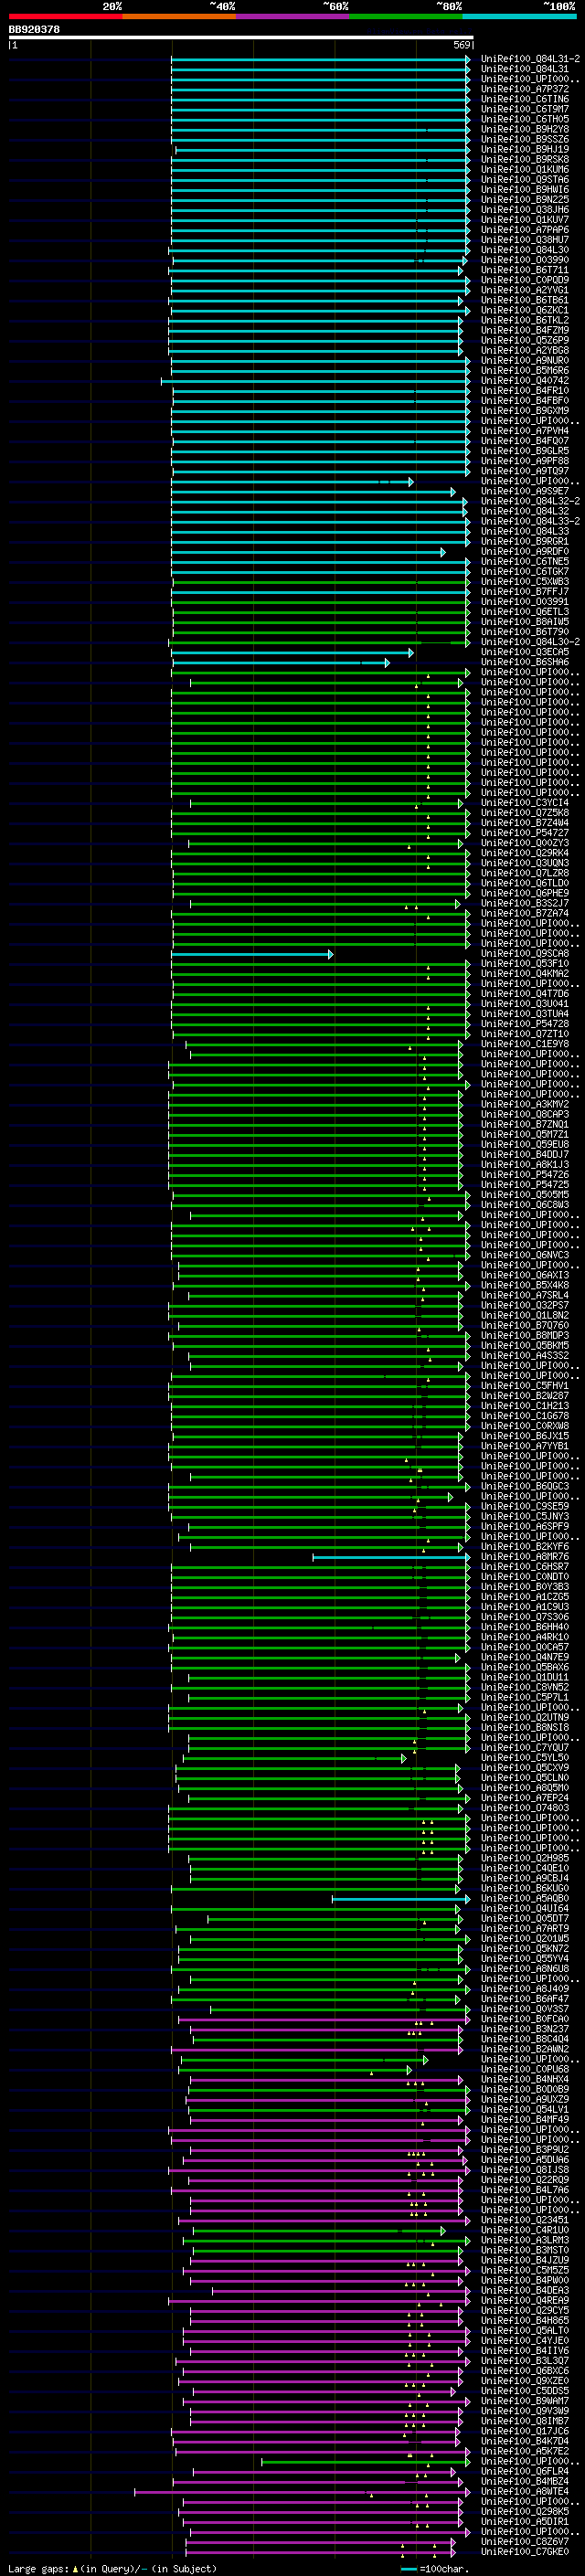Viewport: 585px width, 2576px height.
Task: Click the white query sequence ruler bar
Action: pos(241,38)
